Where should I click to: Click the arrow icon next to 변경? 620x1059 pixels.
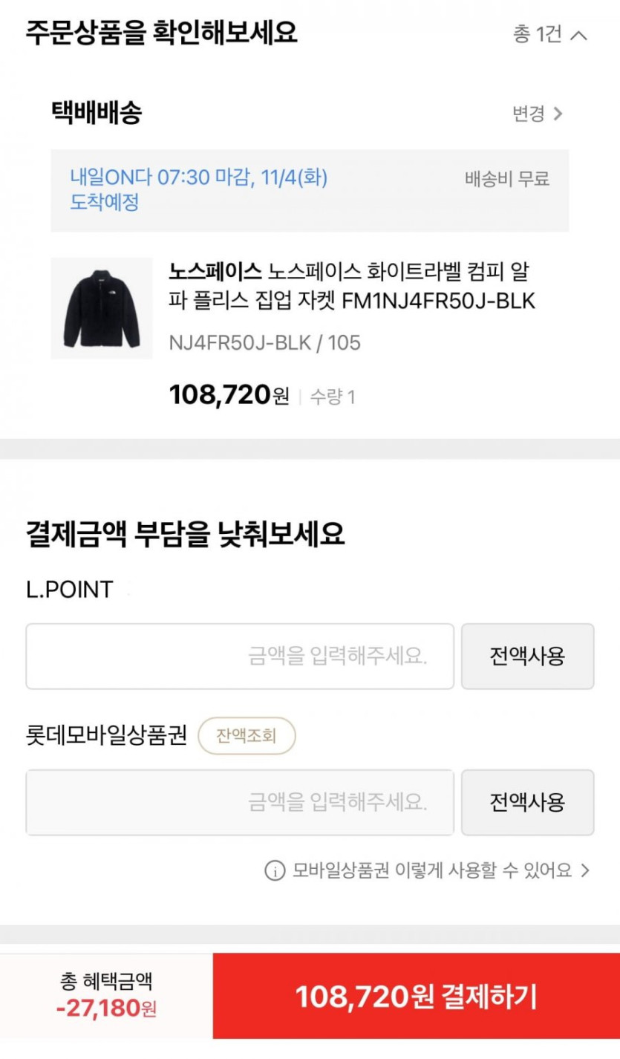click(x=558, y=114)
